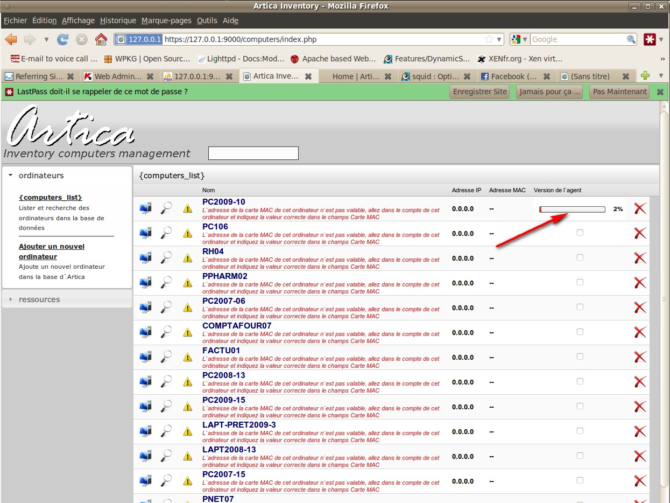Screen dimensions: 670x503
Task: Tick the checkbox in the PC2008-13 row
Action: (x=580, y=381)
